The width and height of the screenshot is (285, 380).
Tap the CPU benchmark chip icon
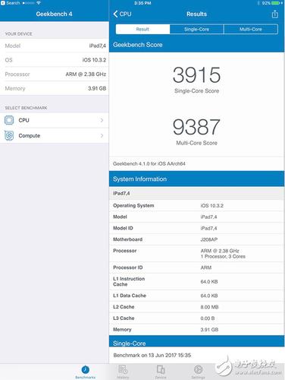click(x=9, y=120)
